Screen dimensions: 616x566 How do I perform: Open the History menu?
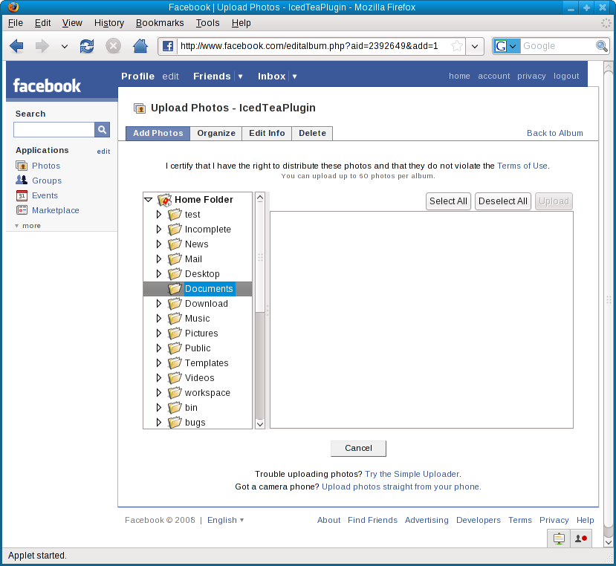click(x=108, y=23)
